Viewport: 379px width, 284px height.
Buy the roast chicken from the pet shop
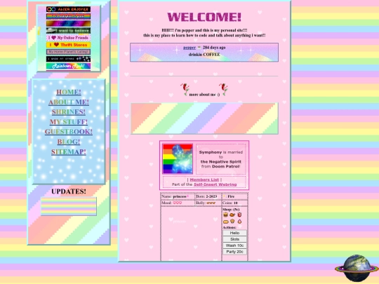coord(232,215)
